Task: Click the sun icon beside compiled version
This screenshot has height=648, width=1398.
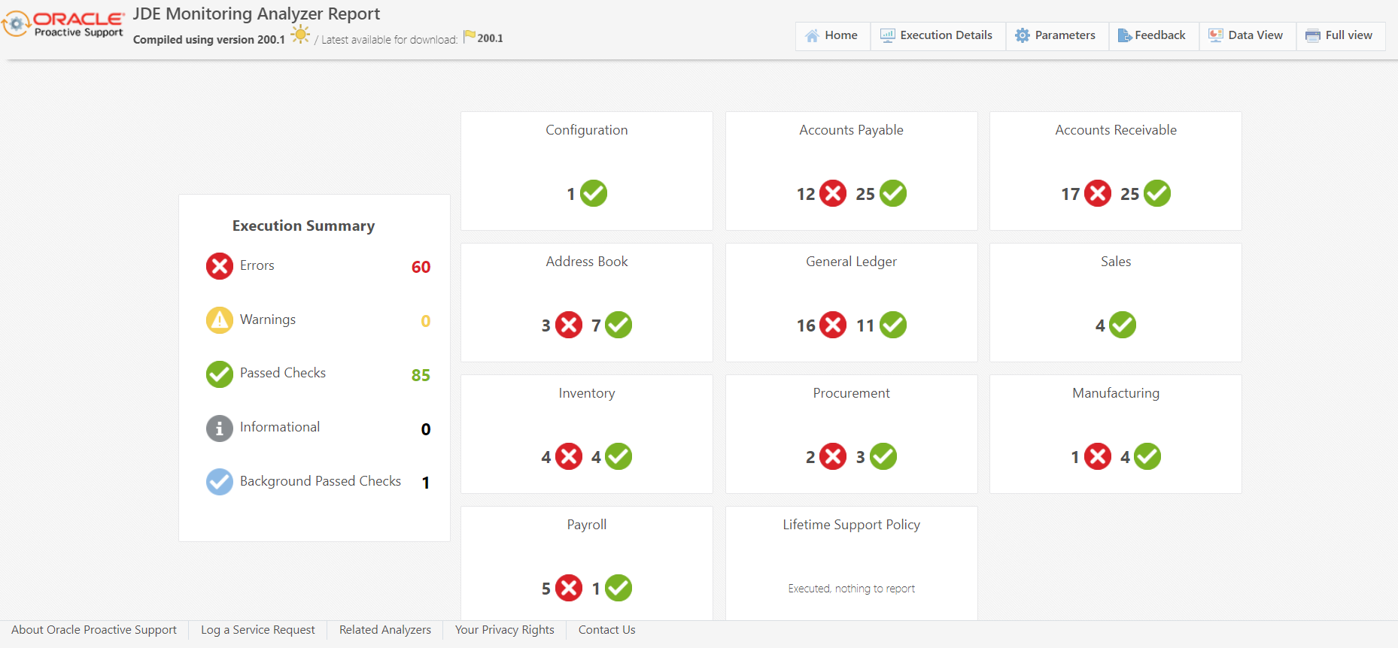Action: (x=300, y=34)
